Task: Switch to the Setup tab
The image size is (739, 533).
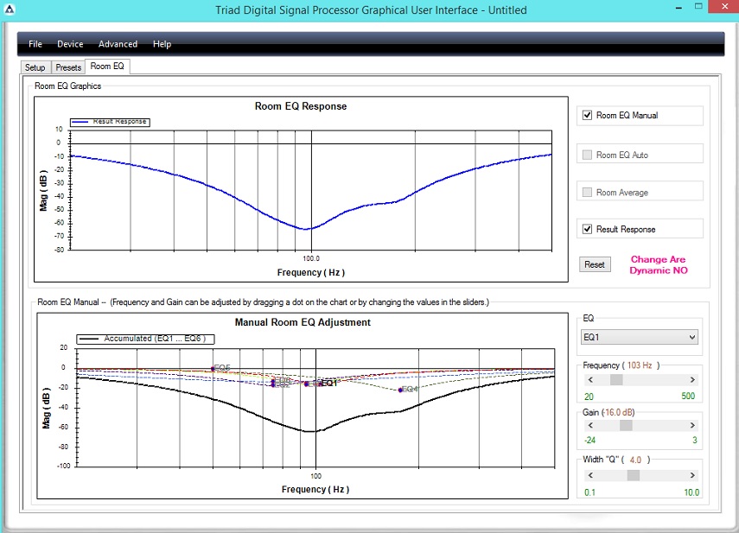Action: click(x=35, y=67)
